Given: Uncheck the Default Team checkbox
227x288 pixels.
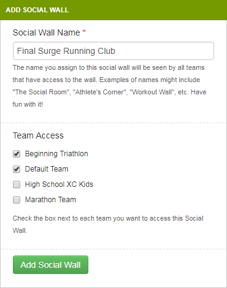Looking at the screenshot, I should 17,169.
